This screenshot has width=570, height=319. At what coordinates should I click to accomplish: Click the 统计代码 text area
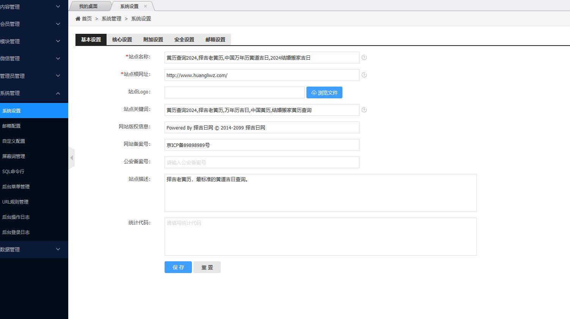320,237
